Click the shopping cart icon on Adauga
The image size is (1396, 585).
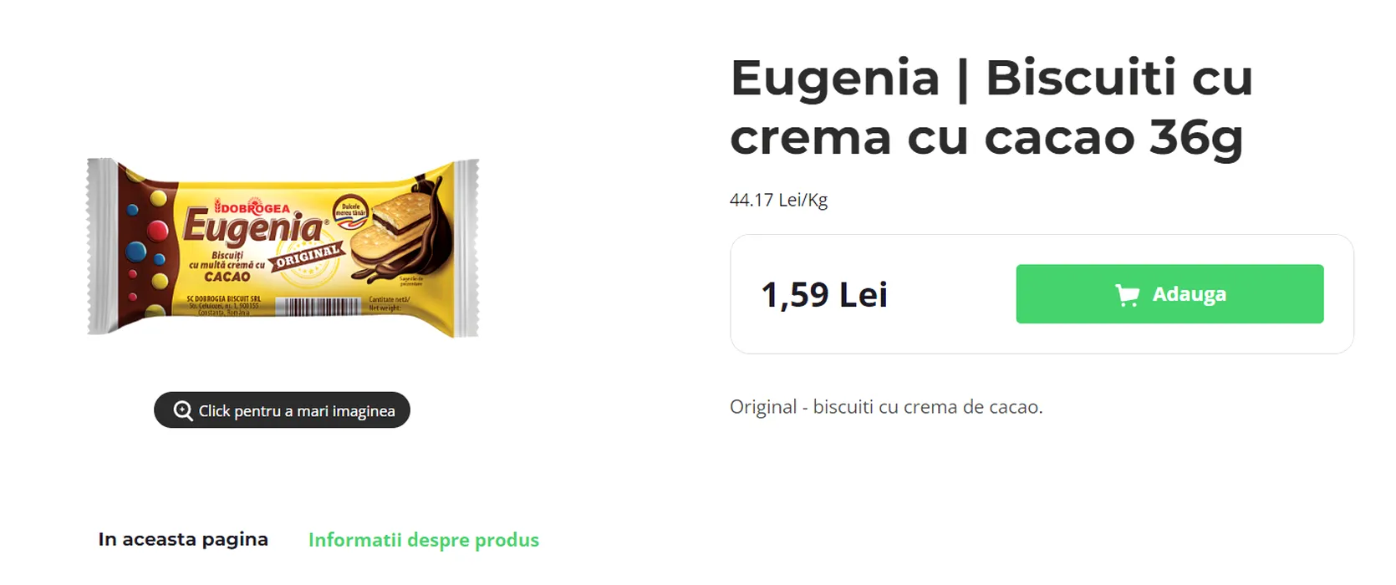pyautogui.click(x=1127, y=294)
